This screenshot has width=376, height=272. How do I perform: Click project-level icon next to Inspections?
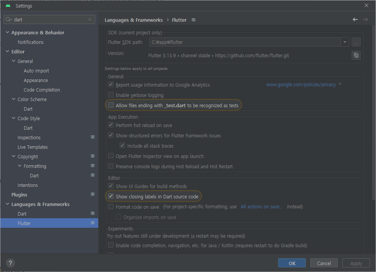click(92, 137)
